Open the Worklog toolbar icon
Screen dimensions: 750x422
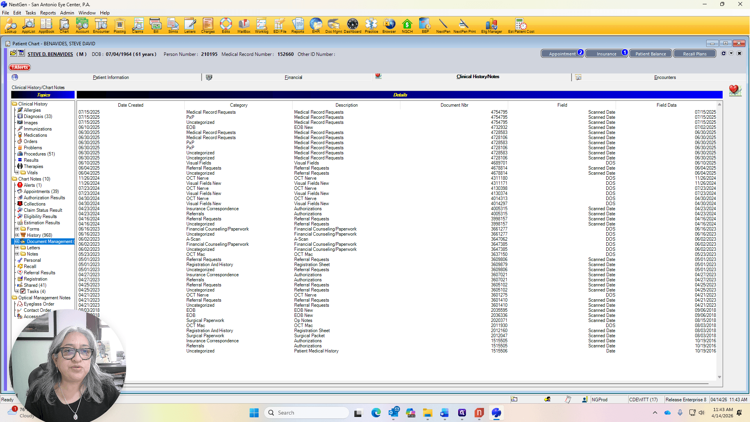click(262, 25)
